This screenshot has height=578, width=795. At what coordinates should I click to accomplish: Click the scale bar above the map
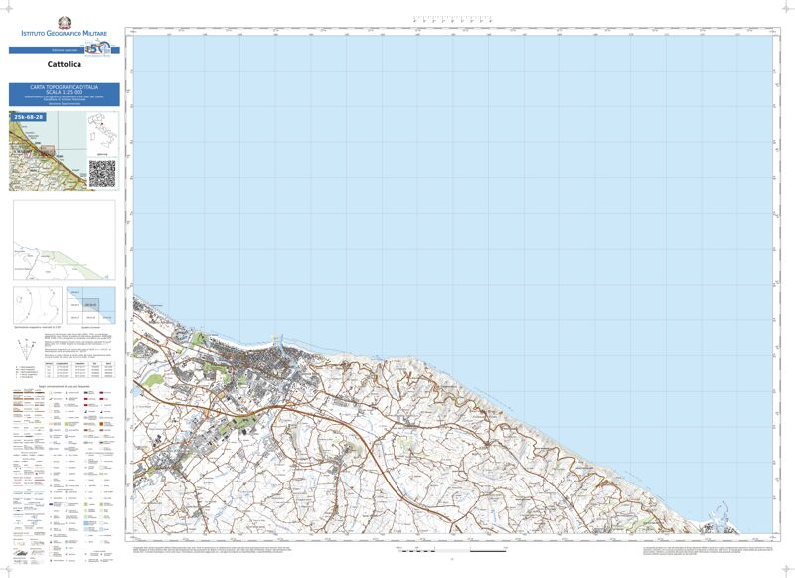(451, 19)
